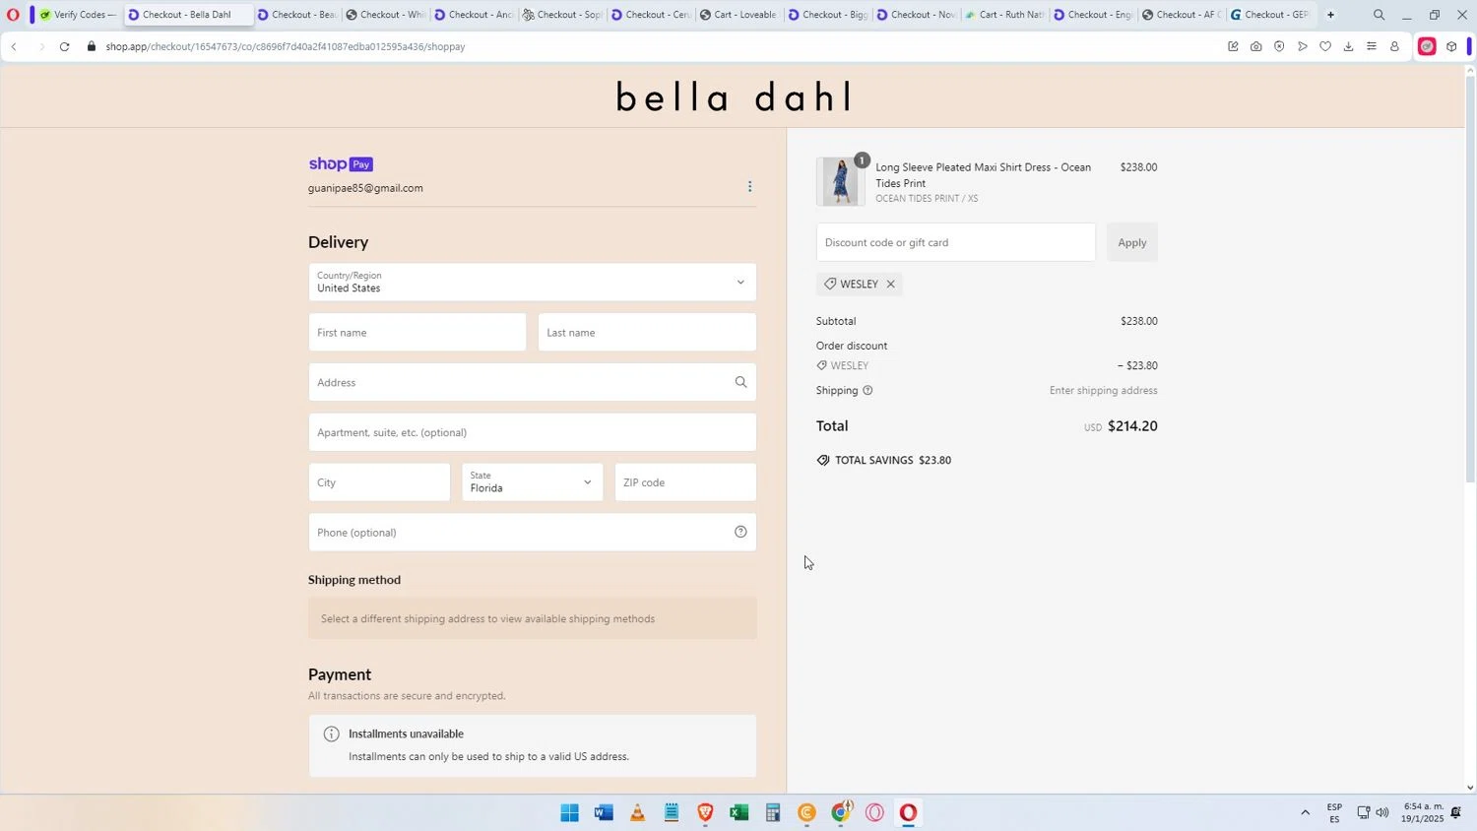Image resolution: width=1477 pixels, height=831 pixels.
Task: Click the First name field
Action: point(417,333)
